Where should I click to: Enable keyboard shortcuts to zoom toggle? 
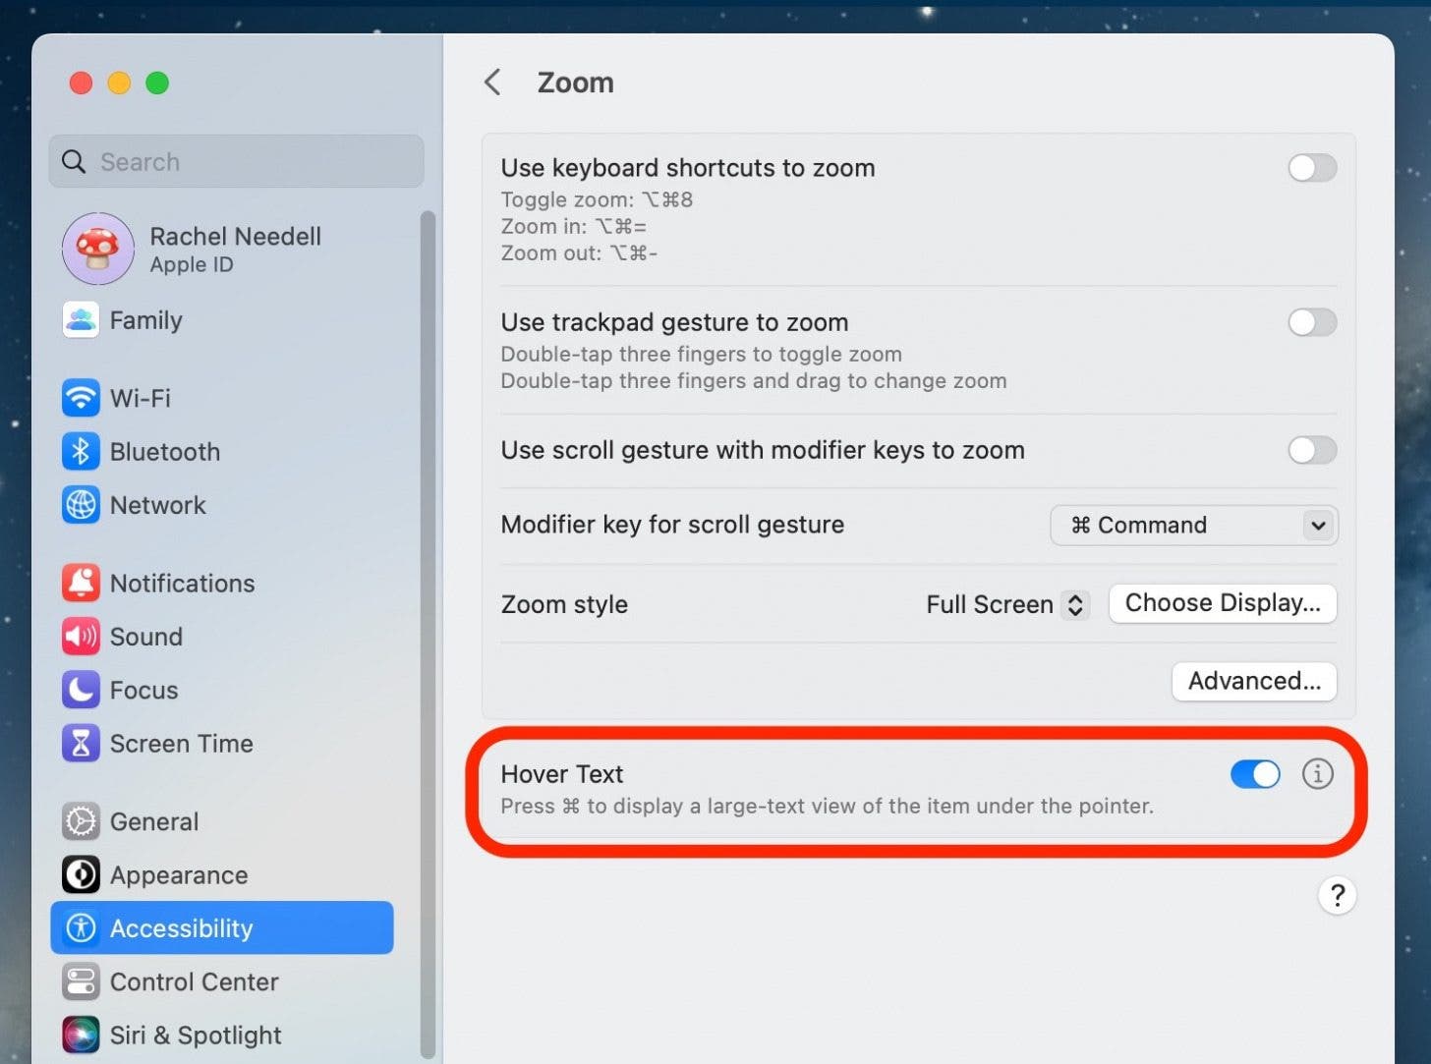[1312, 168]
